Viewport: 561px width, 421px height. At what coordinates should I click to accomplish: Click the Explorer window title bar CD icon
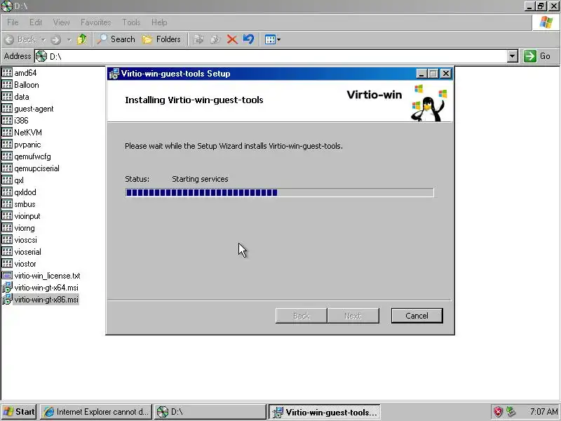tap(6, 6)
